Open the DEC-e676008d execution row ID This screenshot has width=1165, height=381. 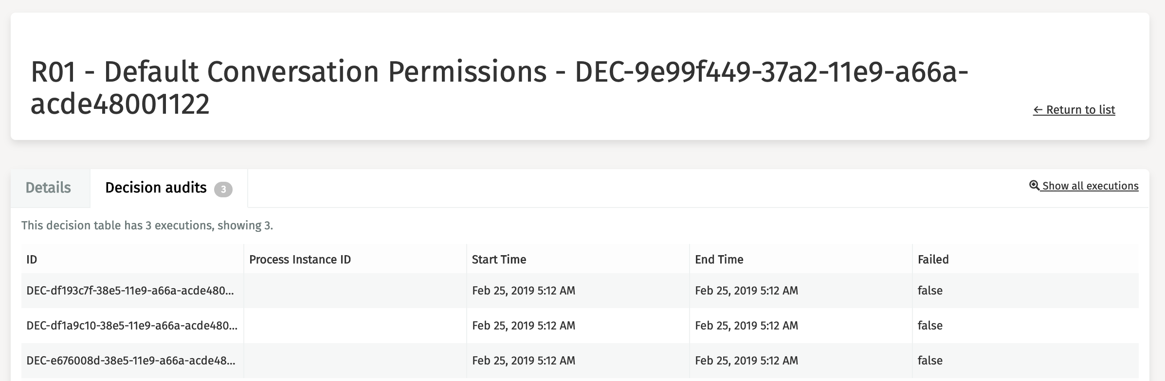(x=130, y=361)
